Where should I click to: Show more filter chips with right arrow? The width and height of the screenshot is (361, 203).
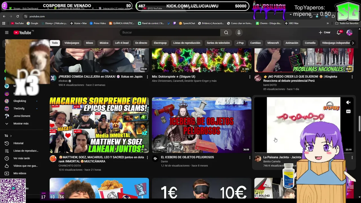coord(353,43)
